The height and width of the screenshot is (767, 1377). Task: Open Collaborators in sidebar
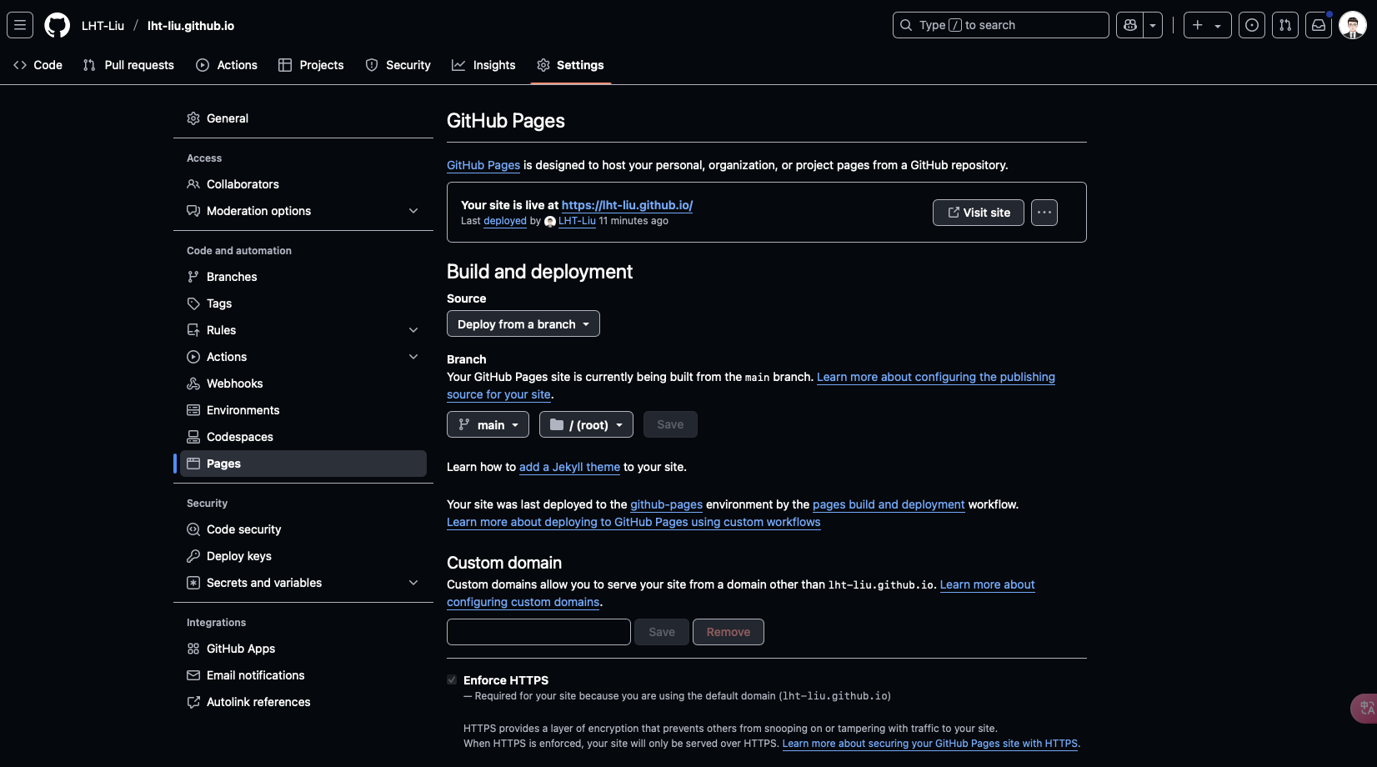303,184
